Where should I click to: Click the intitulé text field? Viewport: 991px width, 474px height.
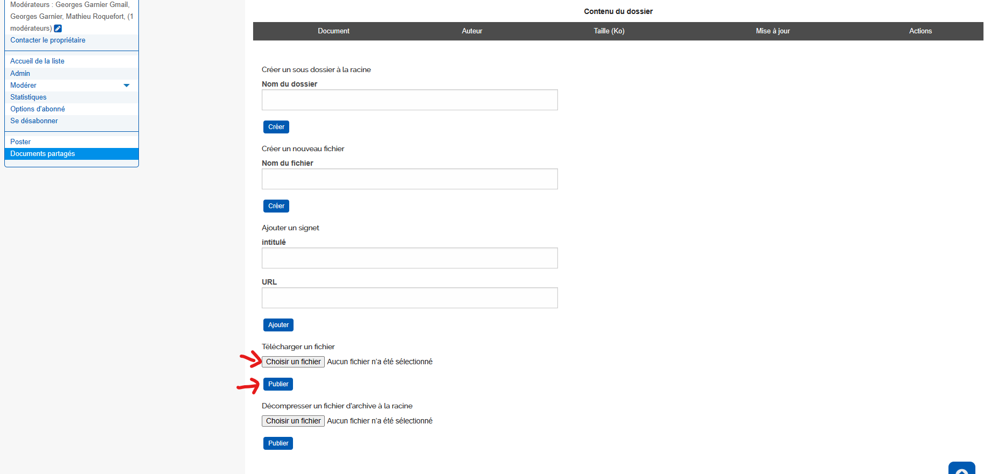tap(409, 258)
